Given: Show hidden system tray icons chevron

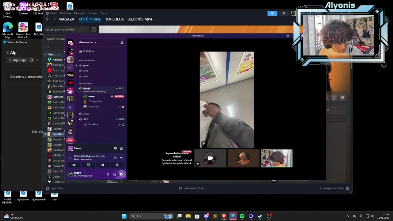Looking at the screenshot, I should [348, 216].
